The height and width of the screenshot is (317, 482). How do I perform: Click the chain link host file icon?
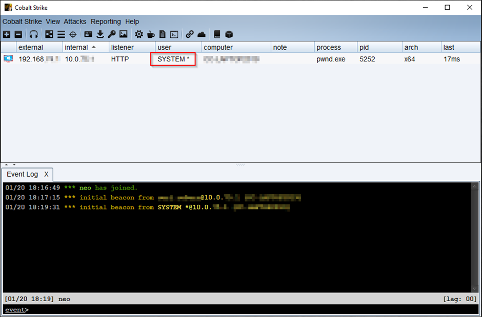tap(190, 34)
